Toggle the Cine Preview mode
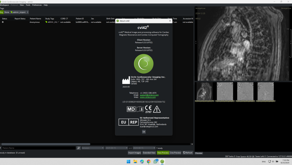 175,153
